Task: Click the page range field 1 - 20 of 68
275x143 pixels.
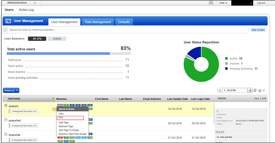Action: click(x=235, y=90)
